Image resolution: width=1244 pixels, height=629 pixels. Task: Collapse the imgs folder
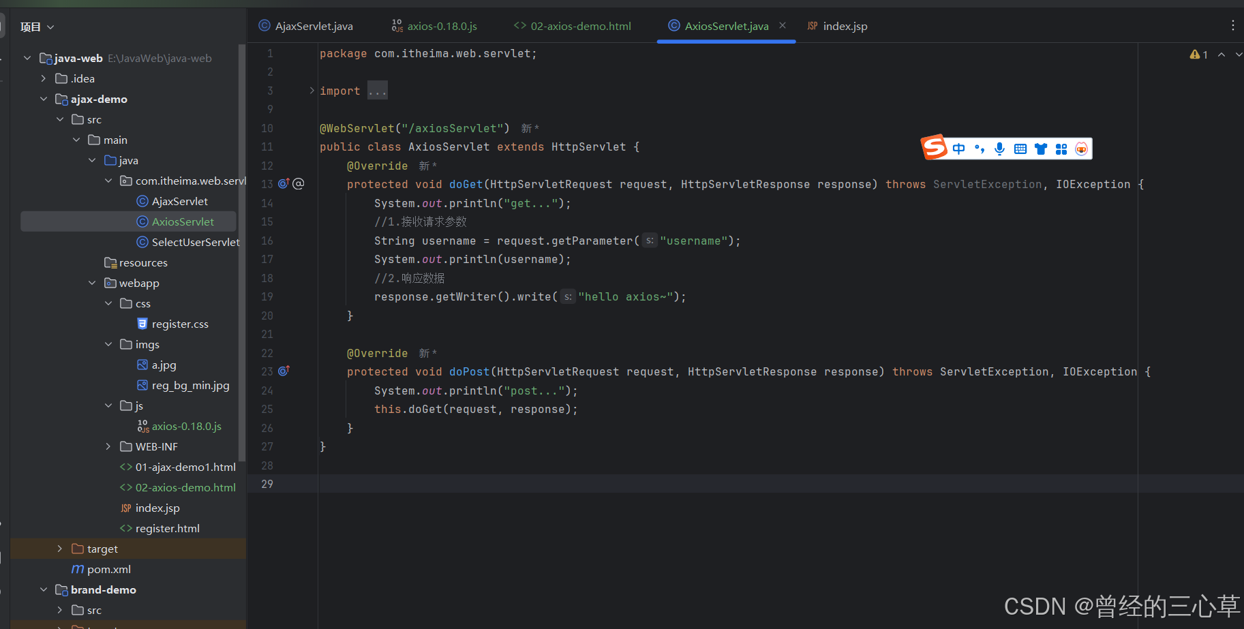click(108, 344)
